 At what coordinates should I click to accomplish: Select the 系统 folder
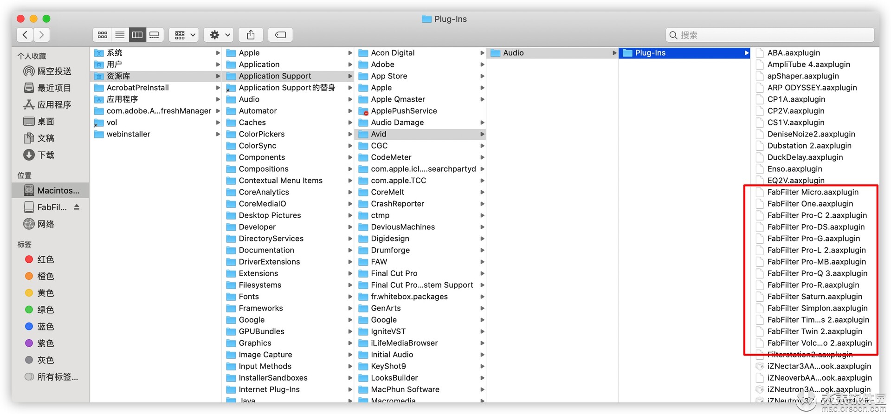pos(156,53)
